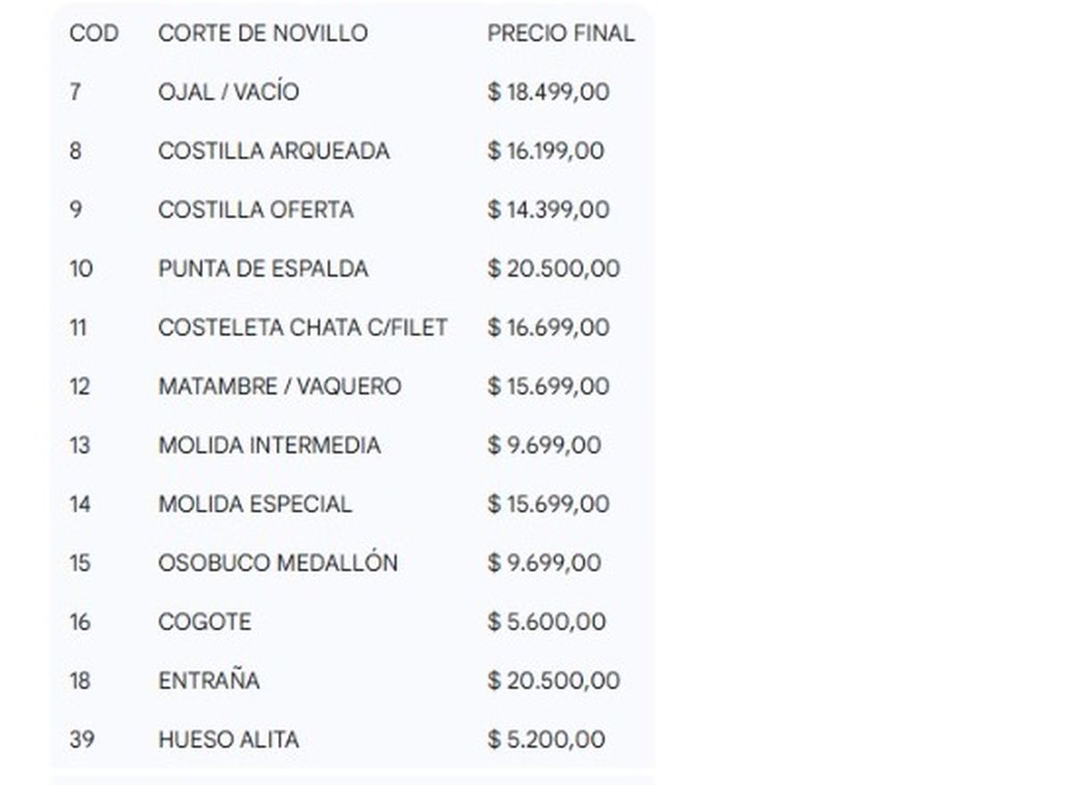Click the COD column header
Image resolution: width=1070 pixels, height=785 pixels.
[x=94, y=34]
